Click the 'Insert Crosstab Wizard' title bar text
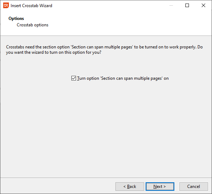This screenshot has width=212, height=194. tap(31, 6)
